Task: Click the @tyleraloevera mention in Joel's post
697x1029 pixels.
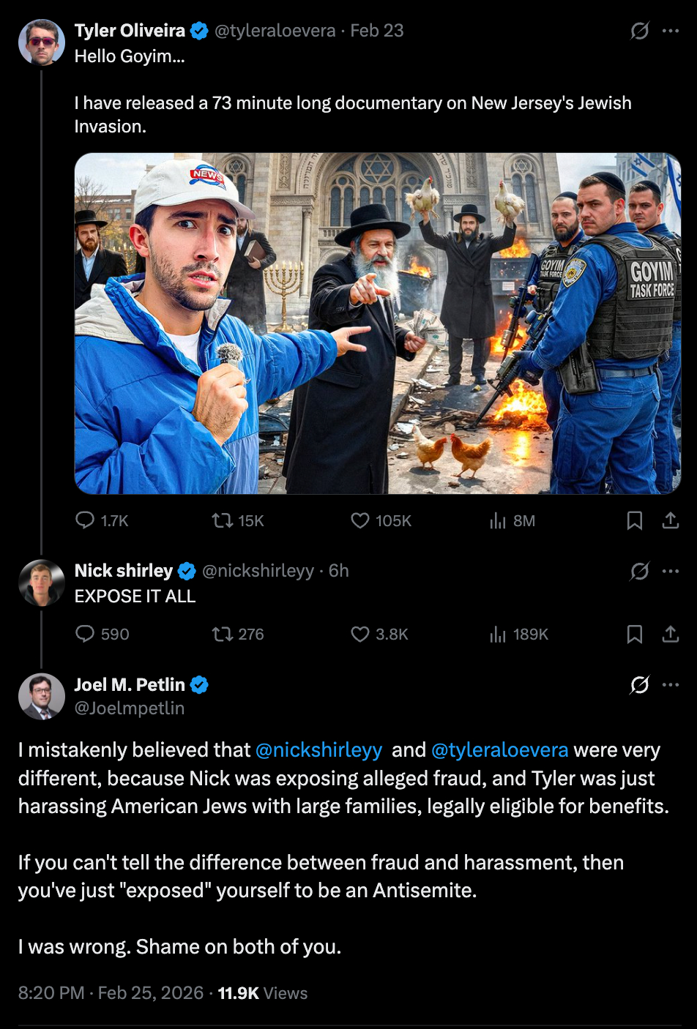Action: [500, 750]
